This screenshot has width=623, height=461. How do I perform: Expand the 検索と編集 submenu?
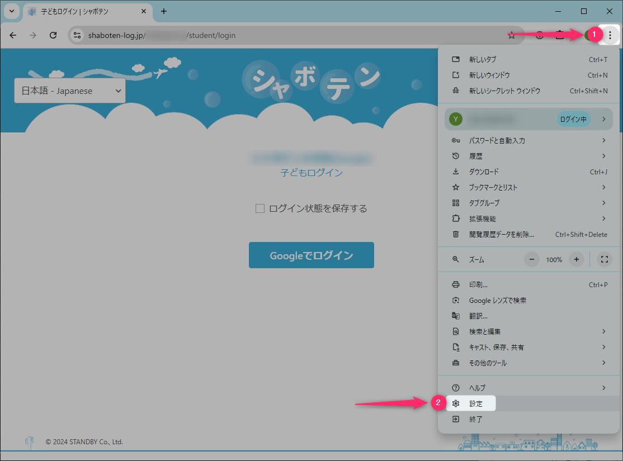pyautogui.click(x=529, y=331)
